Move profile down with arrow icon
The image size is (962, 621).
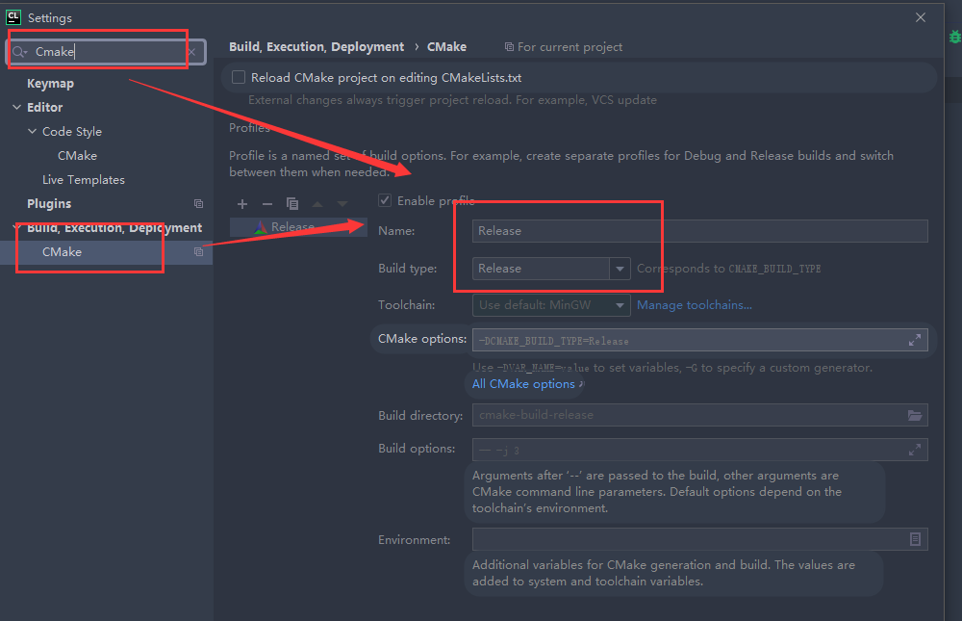coord(342,204)
